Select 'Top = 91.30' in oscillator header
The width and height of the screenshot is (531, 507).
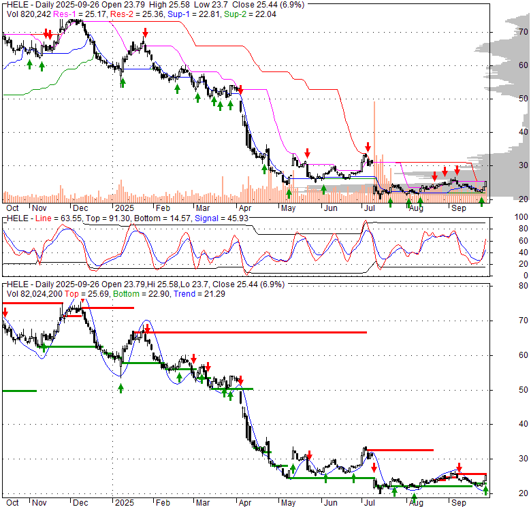108,218
